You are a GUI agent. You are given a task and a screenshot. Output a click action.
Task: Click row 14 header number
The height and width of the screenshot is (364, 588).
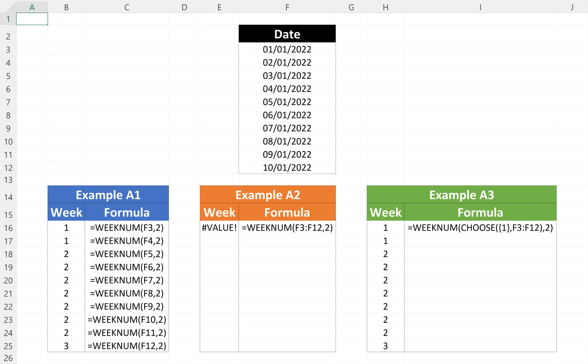click(8, 197)
